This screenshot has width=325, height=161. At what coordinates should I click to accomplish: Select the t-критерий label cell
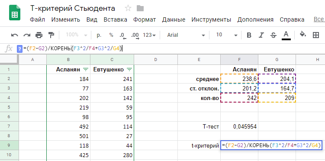click(x=199, y=145)
